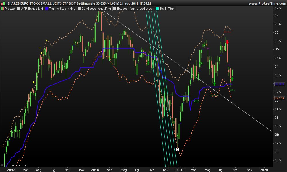Click the 37,5 level on price axis
The height and width of the screenshot is (172, 287).
[x=278, y=8]
